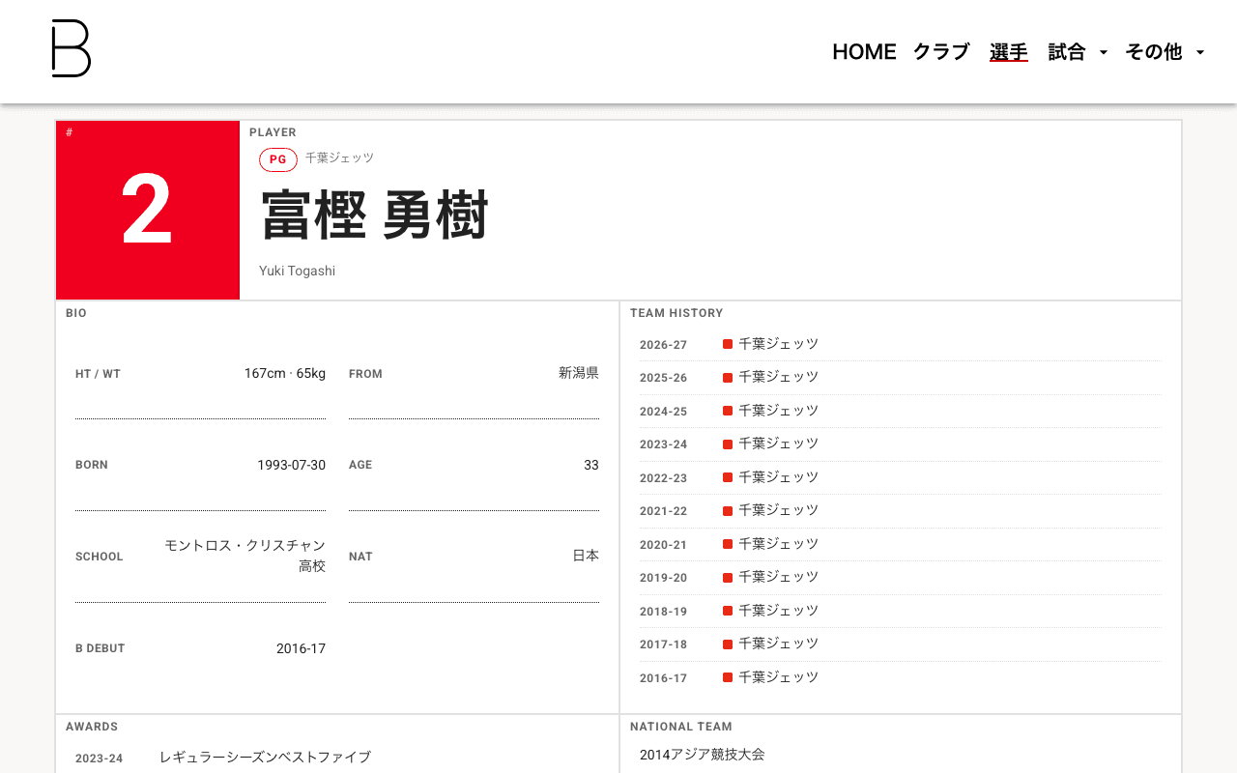This screenshot has height=773, width=1237.
Task: Click the 2023-24 awards season label
Action: [99, 759]
